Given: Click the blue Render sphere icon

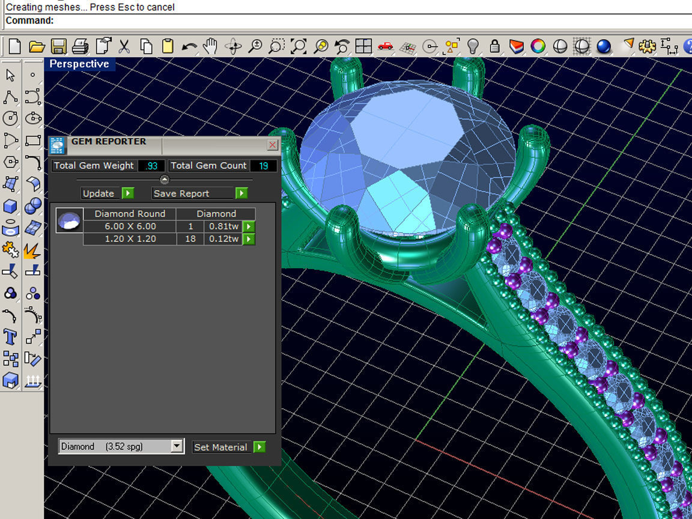Looking at the screenshot, I should coord(603,46).
